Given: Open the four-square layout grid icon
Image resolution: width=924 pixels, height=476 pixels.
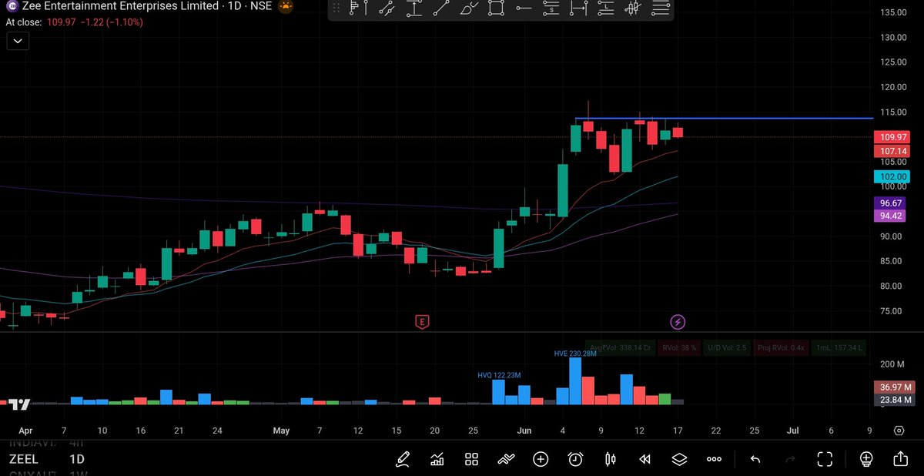Looking at the screenshot, I should (472, 459).
